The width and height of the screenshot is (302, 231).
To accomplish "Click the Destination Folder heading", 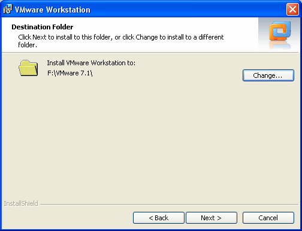I will [43, 27].
